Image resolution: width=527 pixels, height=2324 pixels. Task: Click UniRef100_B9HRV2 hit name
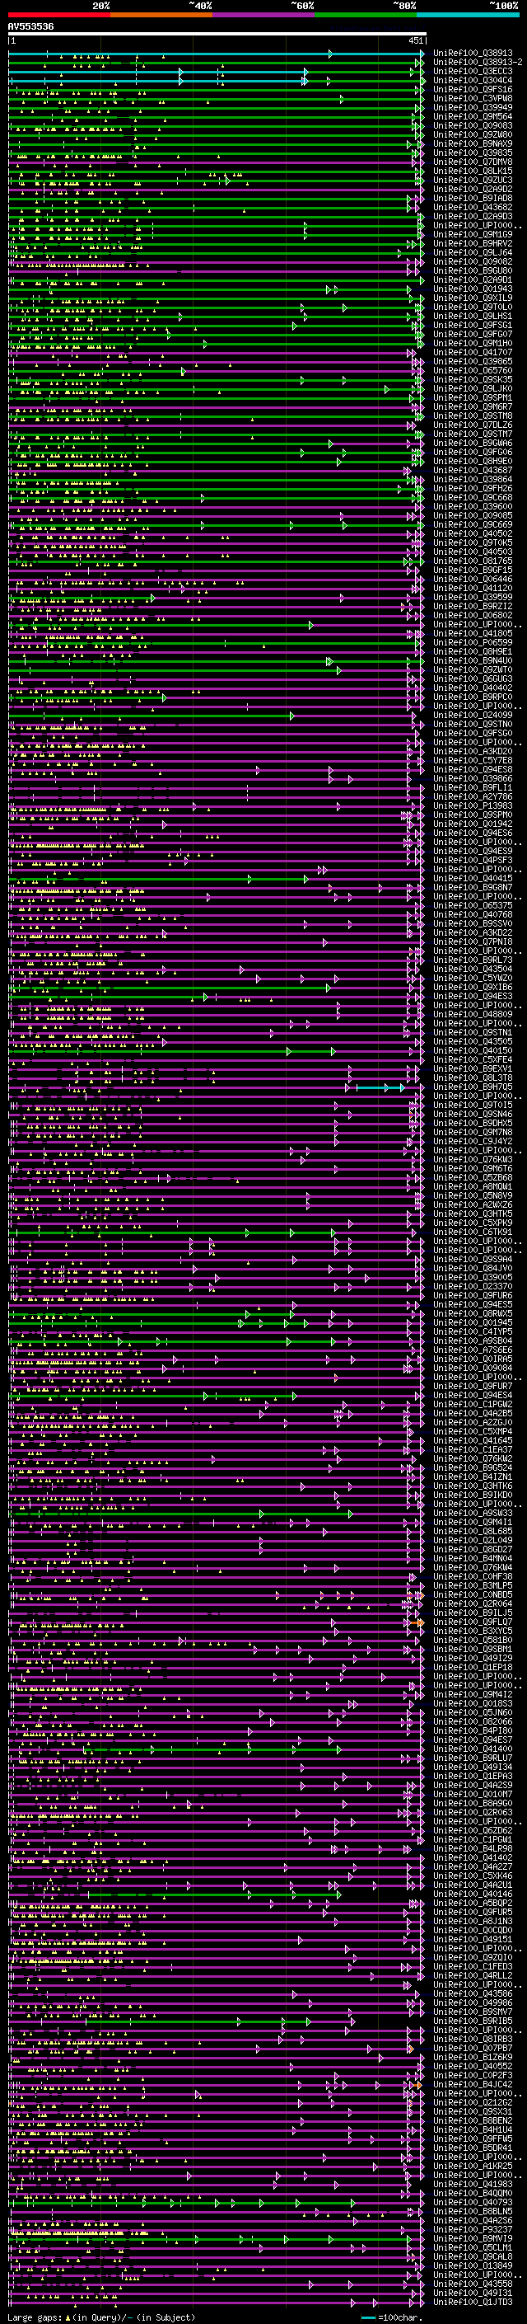(473, 243)
